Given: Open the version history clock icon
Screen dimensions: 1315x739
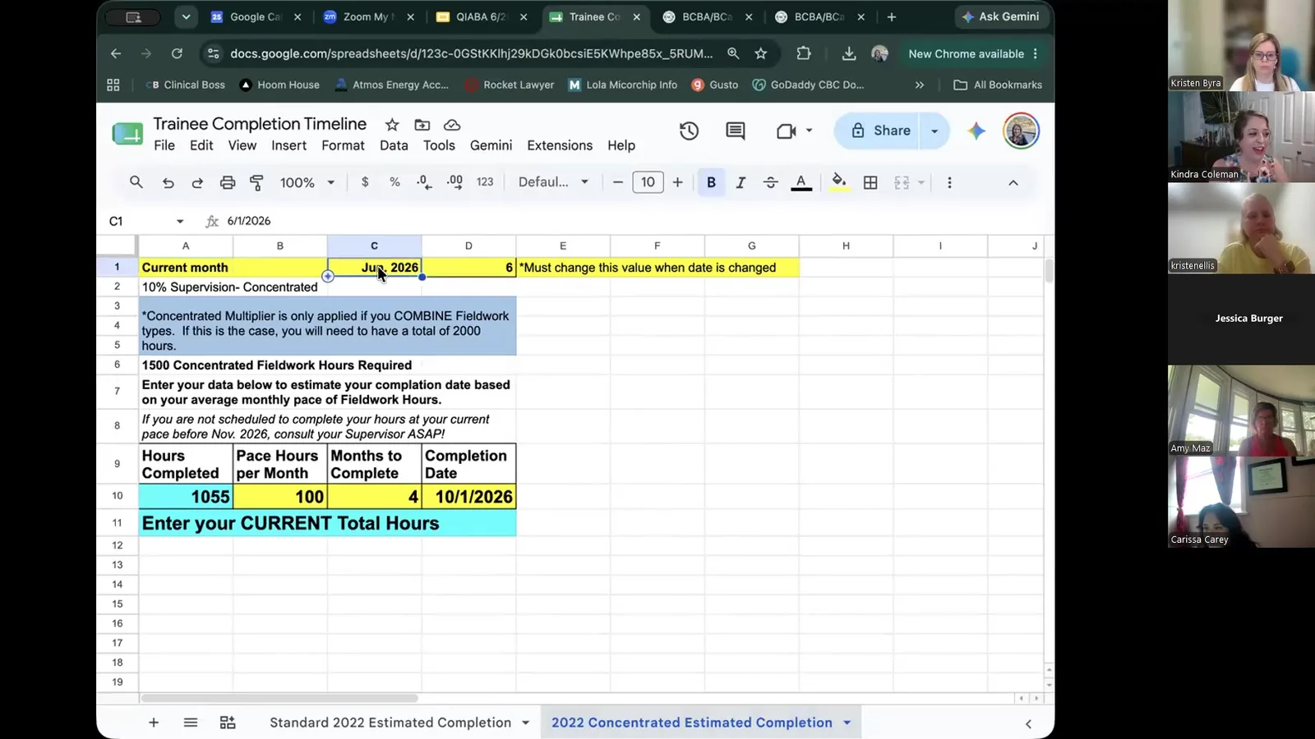Looking at the screenshot, I should pyautogui.click(x=689, y=131).
